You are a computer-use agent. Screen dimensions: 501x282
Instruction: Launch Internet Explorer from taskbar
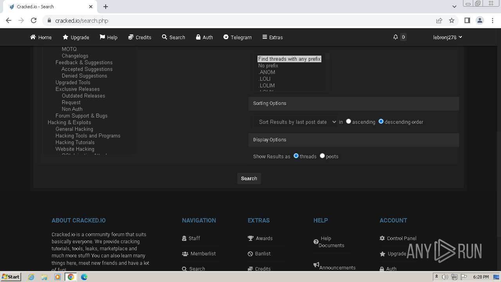[31, 277]
